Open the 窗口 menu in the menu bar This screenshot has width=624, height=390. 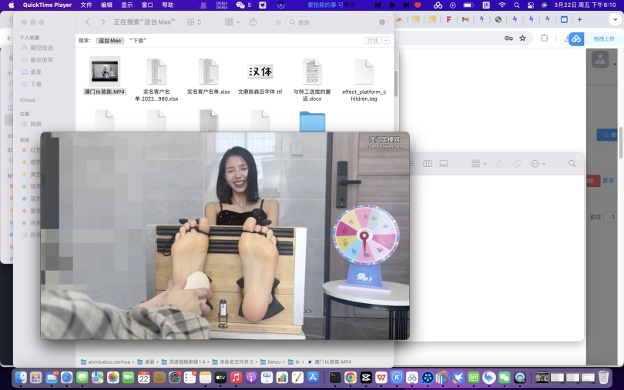tap(147, 5)
